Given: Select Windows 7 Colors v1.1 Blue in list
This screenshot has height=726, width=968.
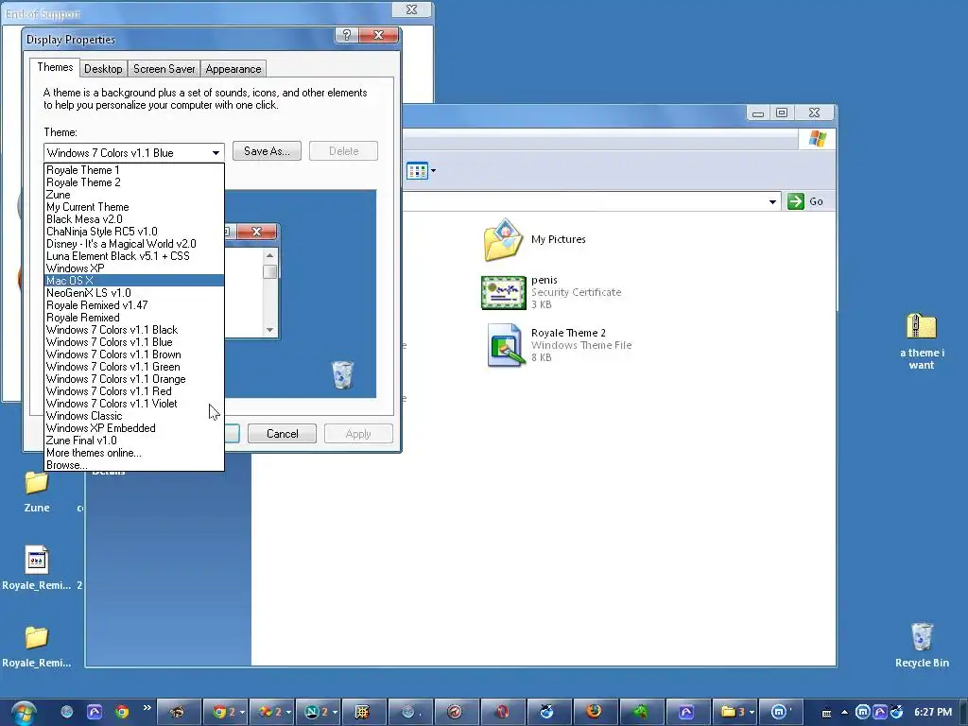Looking at the screenshot, I should click(134, 342).
